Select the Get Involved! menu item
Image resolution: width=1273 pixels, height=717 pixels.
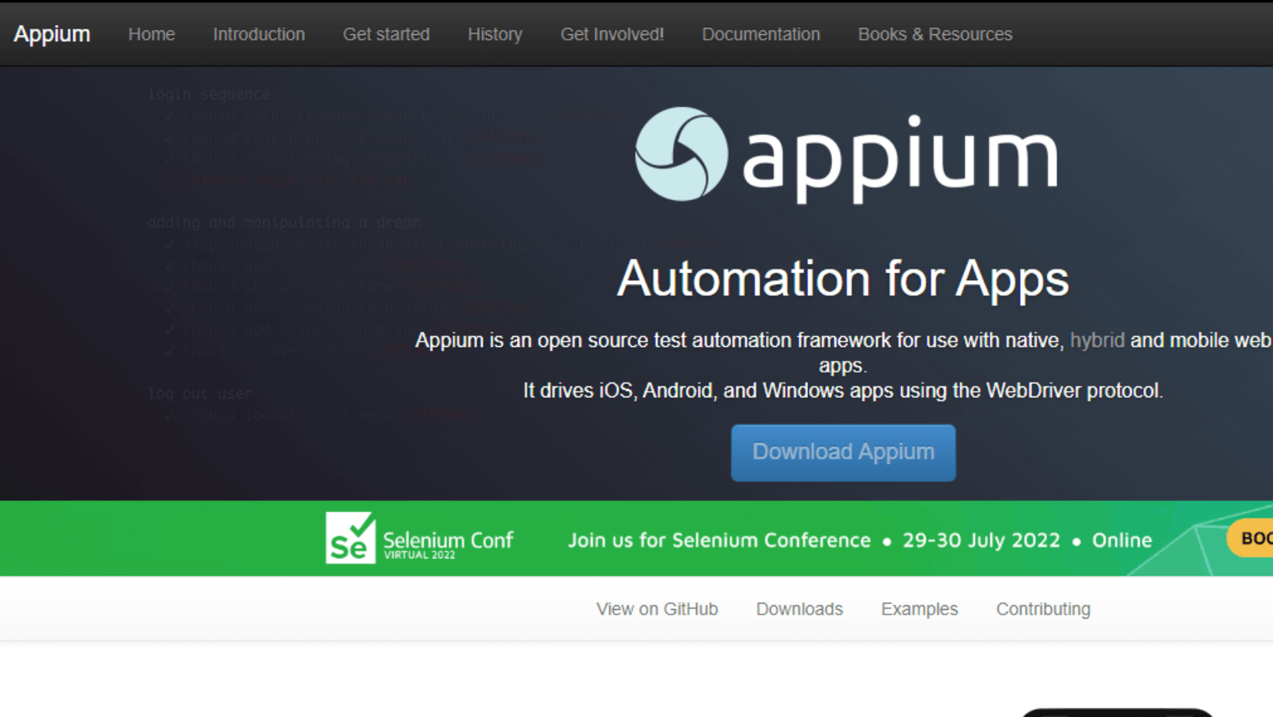tap(612, 34)
